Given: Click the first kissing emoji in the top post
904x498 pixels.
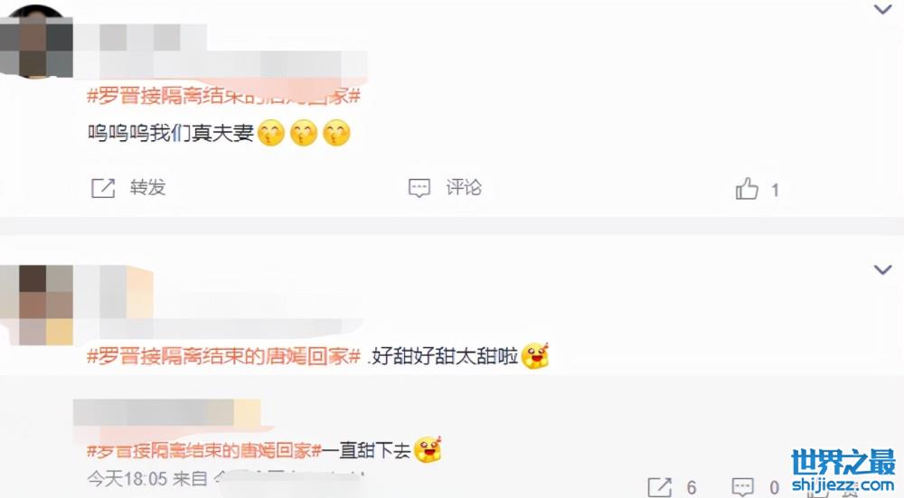Looking at the screenshot, I should click(271, 133).
